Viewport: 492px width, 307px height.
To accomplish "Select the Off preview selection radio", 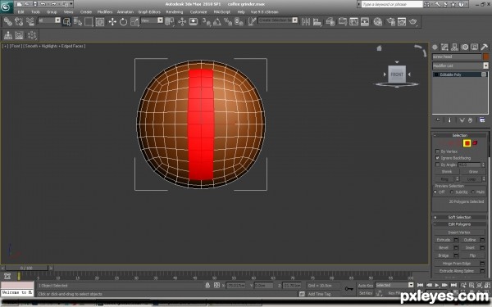I will coord(435,192).
